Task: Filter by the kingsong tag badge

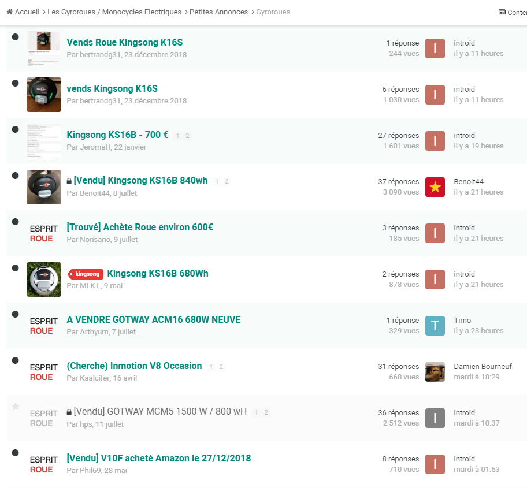Action: pyautogui.click(x=86, y=274)
